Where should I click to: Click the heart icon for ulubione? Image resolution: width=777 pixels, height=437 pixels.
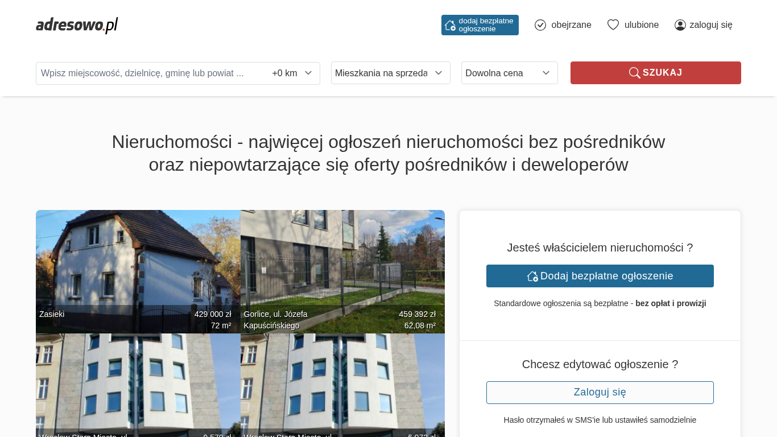click(613, 25)
